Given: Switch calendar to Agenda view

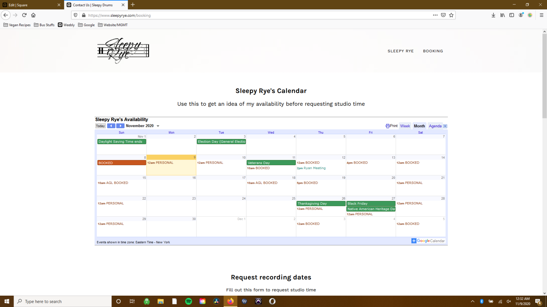Looking at the screenshot, I should (x=435, y=126).
